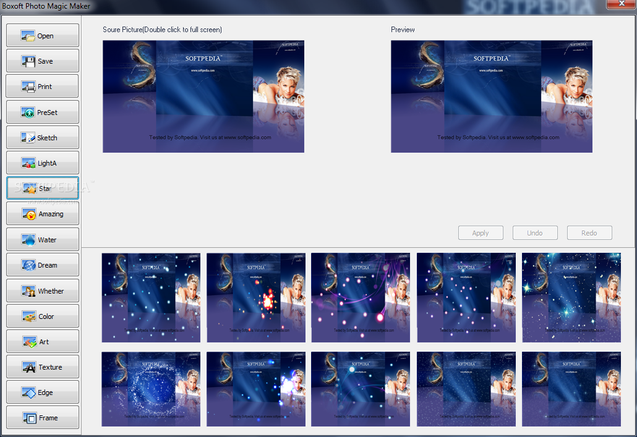Viewport: 637px width, 437px height.
Task: Open the Amazing effects category
Action: point(43,214)
